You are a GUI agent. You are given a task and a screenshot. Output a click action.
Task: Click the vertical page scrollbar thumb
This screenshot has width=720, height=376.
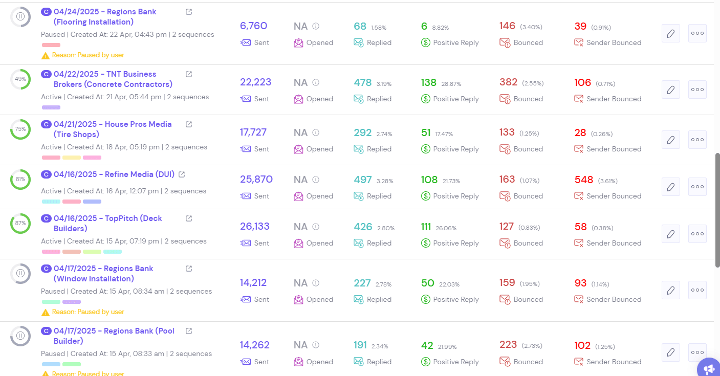pos(717,209)
